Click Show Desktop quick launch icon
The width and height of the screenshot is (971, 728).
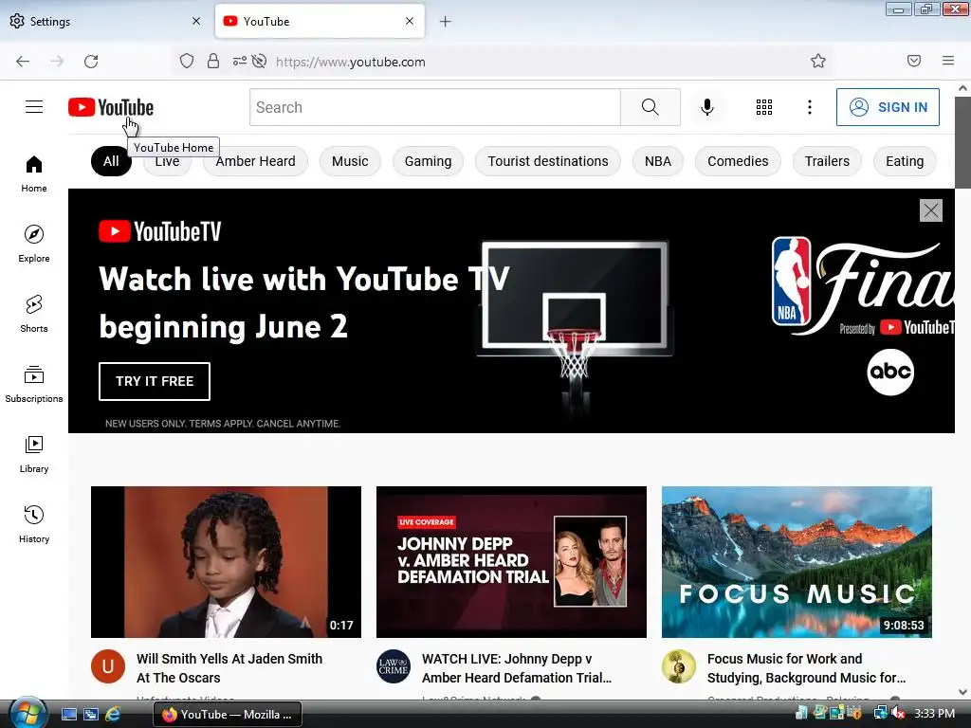[68, 715]
